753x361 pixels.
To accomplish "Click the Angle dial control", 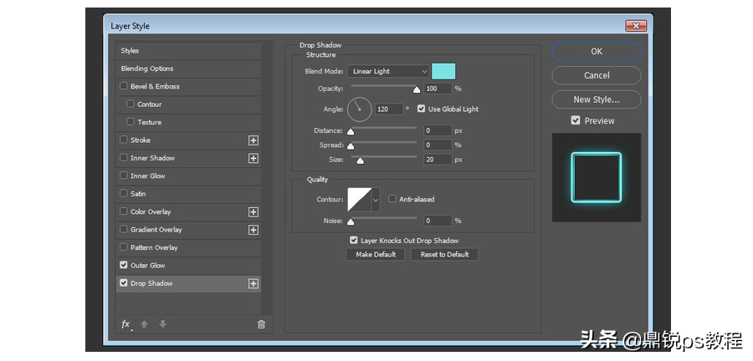I will tap(359, 109).
